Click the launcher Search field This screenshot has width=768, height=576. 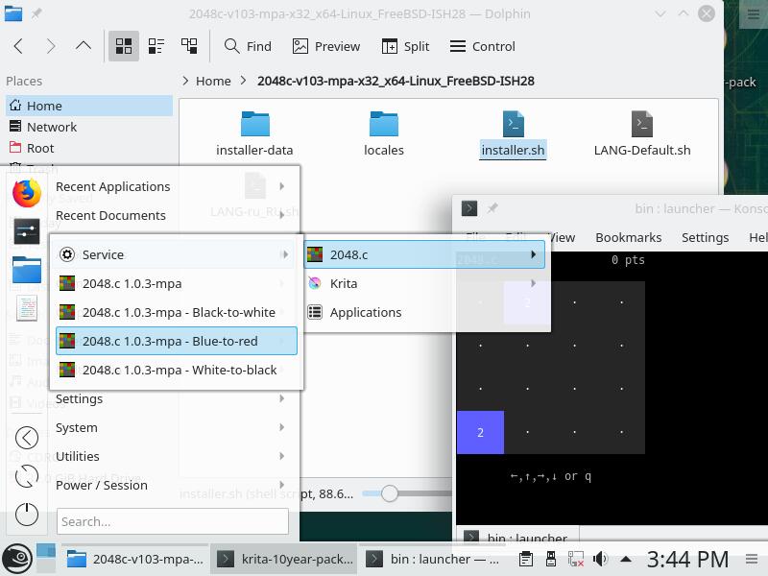173,521
